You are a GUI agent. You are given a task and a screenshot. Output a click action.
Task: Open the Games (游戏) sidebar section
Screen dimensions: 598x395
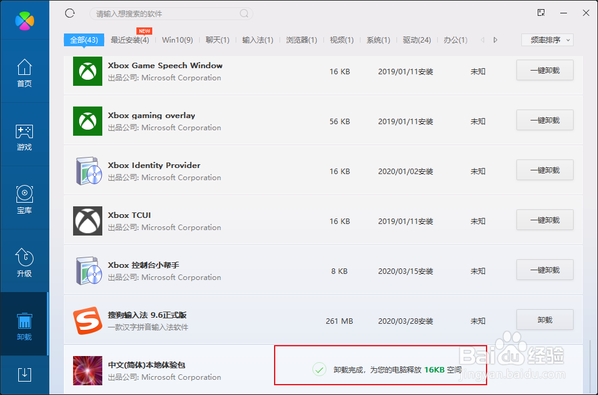point(24,138)
